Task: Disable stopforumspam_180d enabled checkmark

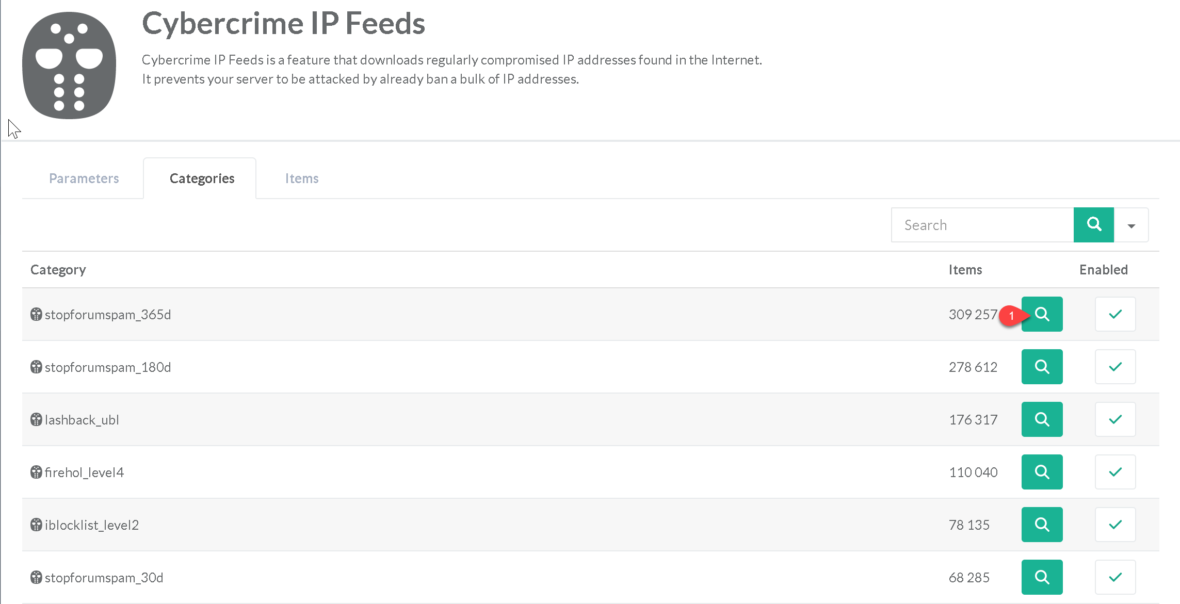Action: (x=1115, y=367)
